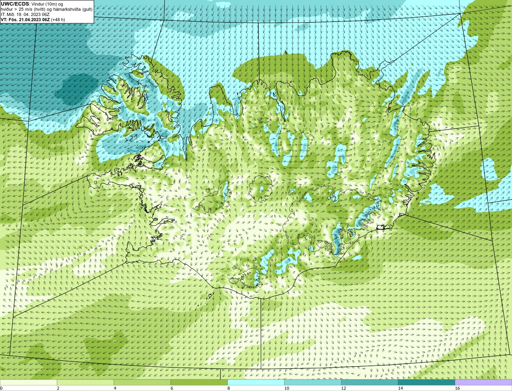Click the "UWC/ECDS: Vindur (10m) og" title line
The width and height of the screenshot is (512, 391).
[x=32, y=4]
